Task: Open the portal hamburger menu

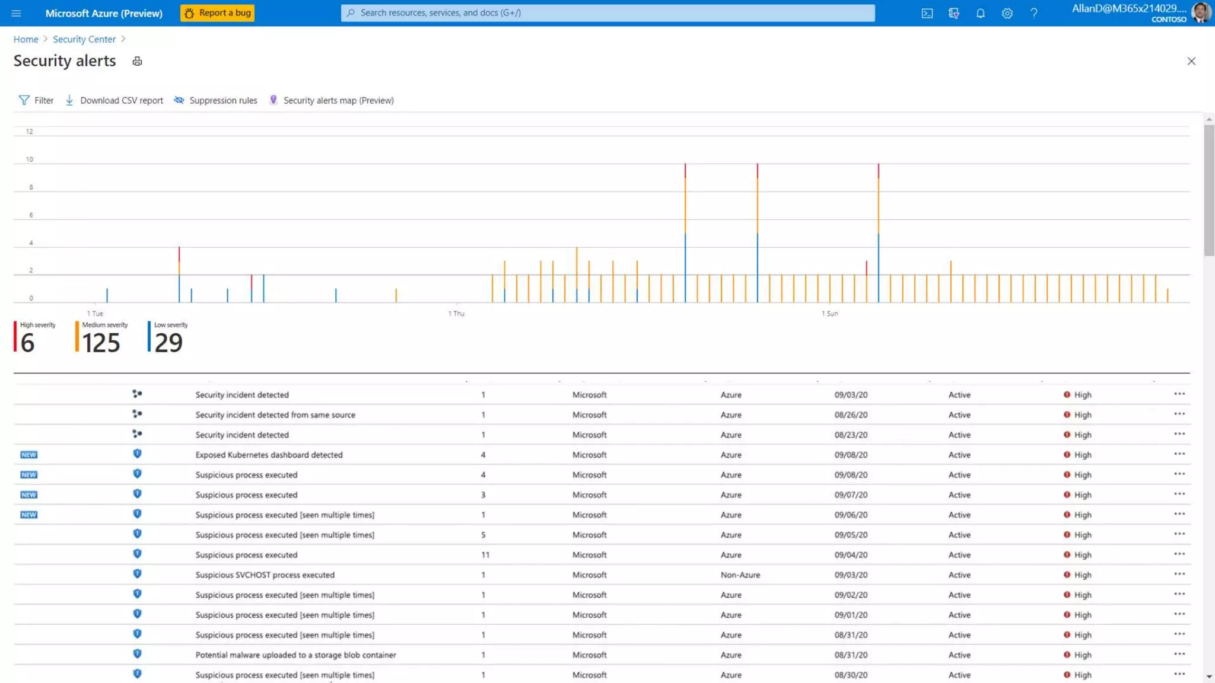Action: (16, 13)
